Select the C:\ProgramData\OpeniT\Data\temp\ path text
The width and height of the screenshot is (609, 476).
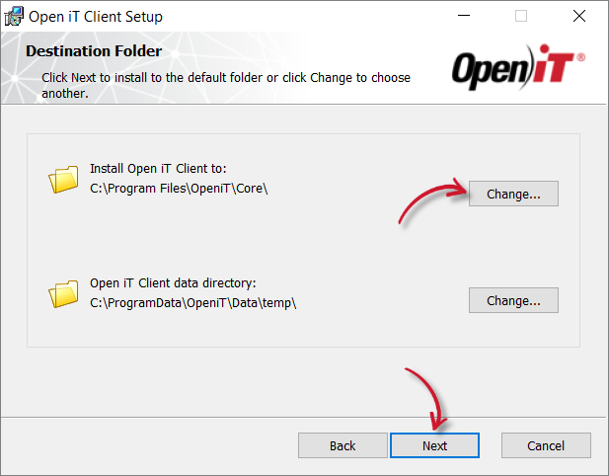pos(192,303)
